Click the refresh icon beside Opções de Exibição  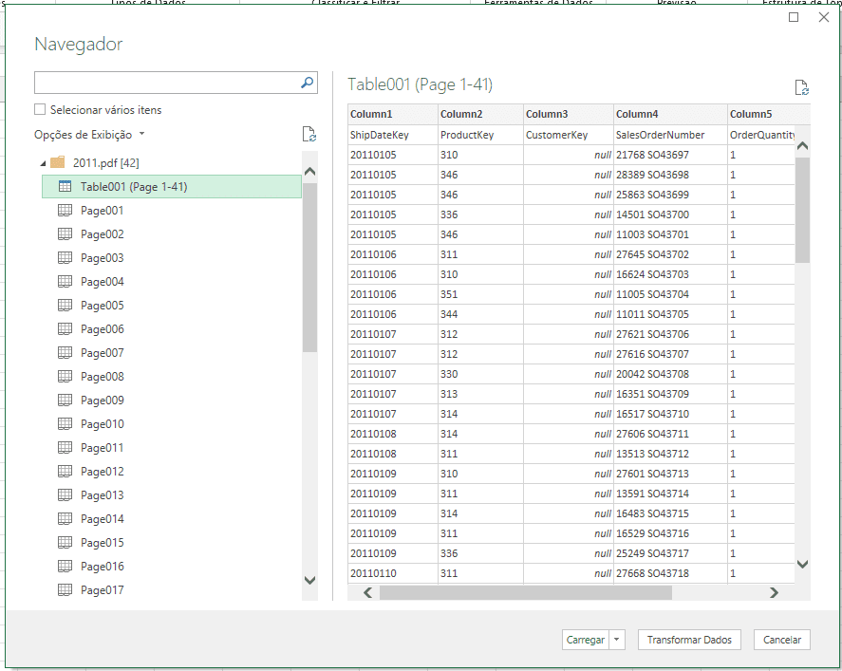[309, 134]
